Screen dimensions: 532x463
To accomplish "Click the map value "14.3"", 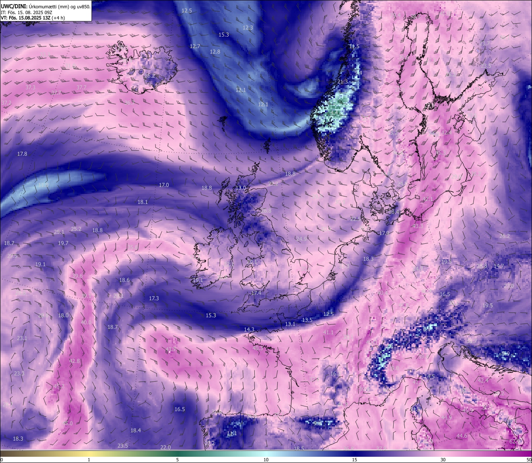I will 249,330.
